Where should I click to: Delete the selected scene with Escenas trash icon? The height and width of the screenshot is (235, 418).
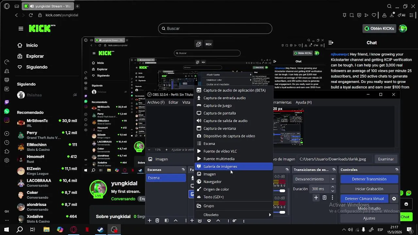(157, 221)
